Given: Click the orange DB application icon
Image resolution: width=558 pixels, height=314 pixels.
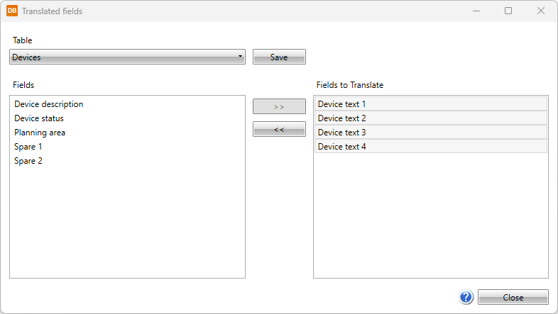Looking at the screenshot, I should click(12, 11).
